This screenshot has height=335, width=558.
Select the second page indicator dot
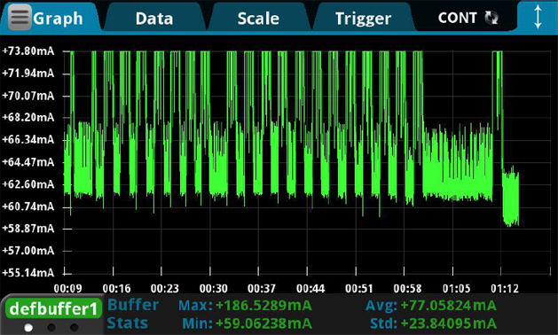[51, 327]
